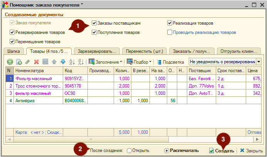
Task: Click price cell 892, in Трос row
Action: point(254,86)
